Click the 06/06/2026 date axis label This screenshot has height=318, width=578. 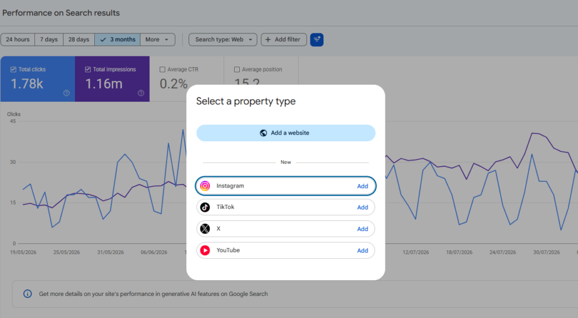tap(154, 252)
